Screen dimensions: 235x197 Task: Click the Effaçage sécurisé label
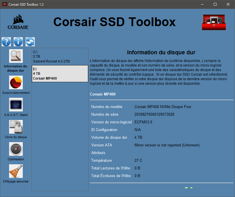coord(16,181)
